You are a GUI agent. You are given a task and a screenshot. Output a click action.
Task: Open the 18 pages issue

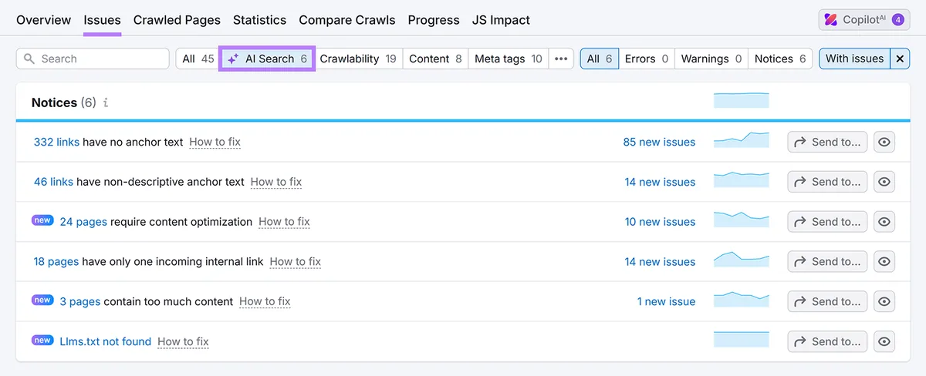(56, 262)
